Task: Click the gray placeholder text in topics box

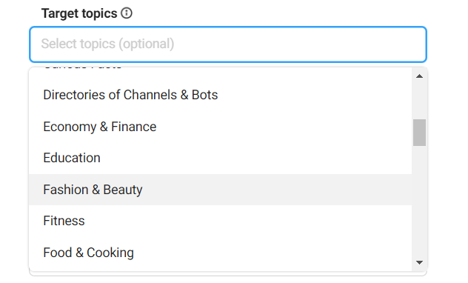Action: [107, 44]
